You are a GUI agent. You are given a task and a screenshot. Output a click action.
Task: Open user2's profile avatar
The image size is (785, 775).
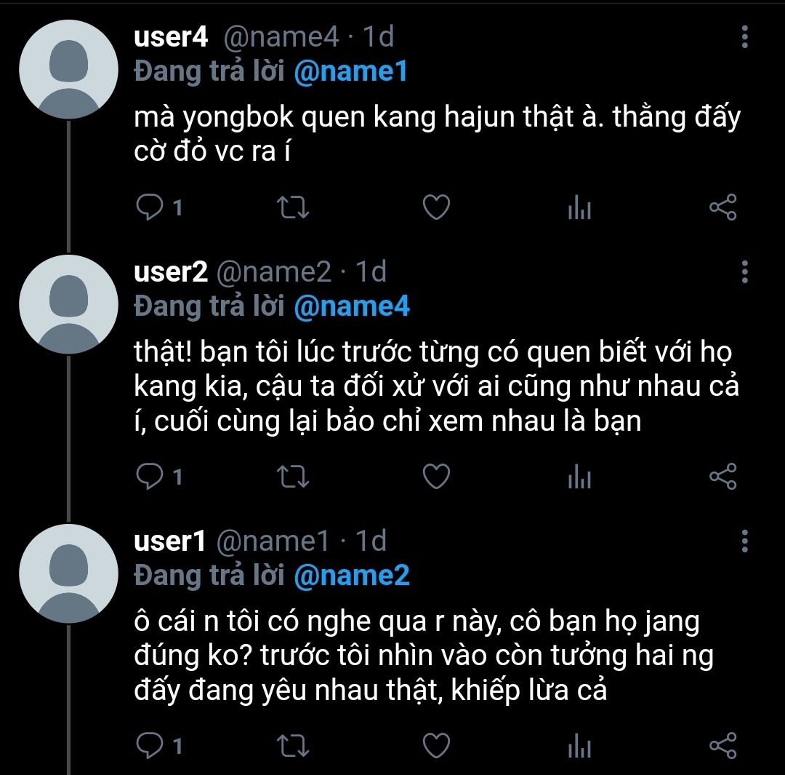pos(68,304)
